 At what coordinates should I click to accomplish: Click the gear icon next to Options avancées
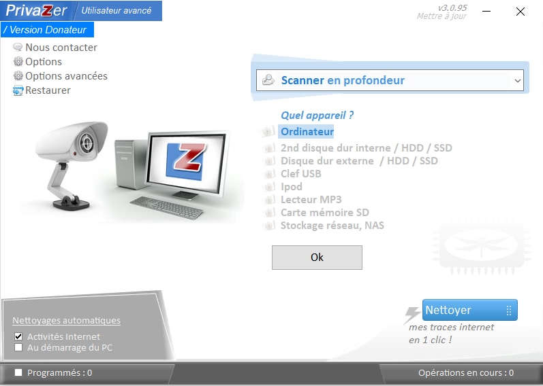tap(18, 75)
